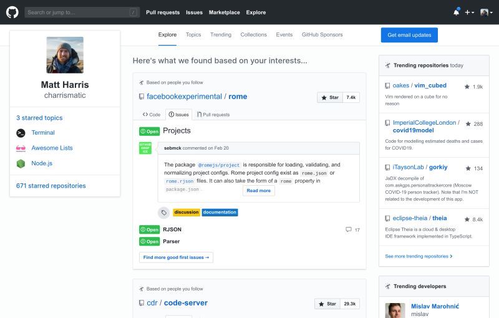This screenshot has height=318, width=499.
Task: Click the Node.js hexagon icon
Action: [21, 163]
